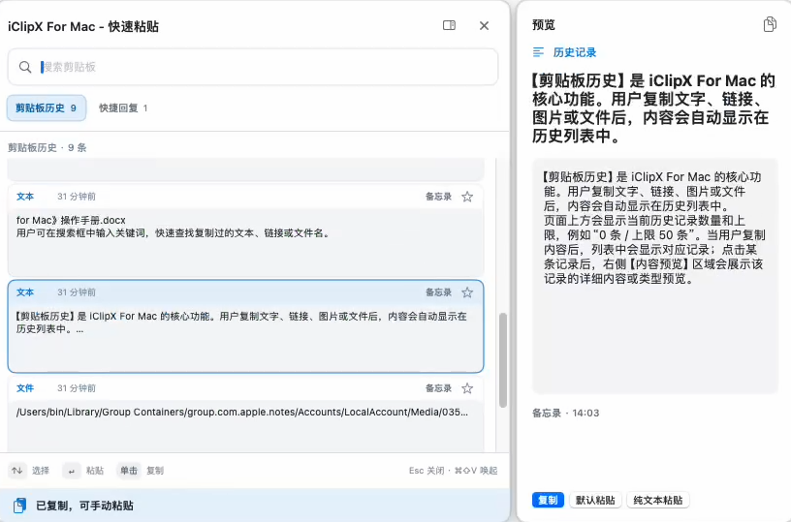Screen dimensions: 791x522
Task: Select the /Users/bin/Library file path entry
Action: (245, 415)
